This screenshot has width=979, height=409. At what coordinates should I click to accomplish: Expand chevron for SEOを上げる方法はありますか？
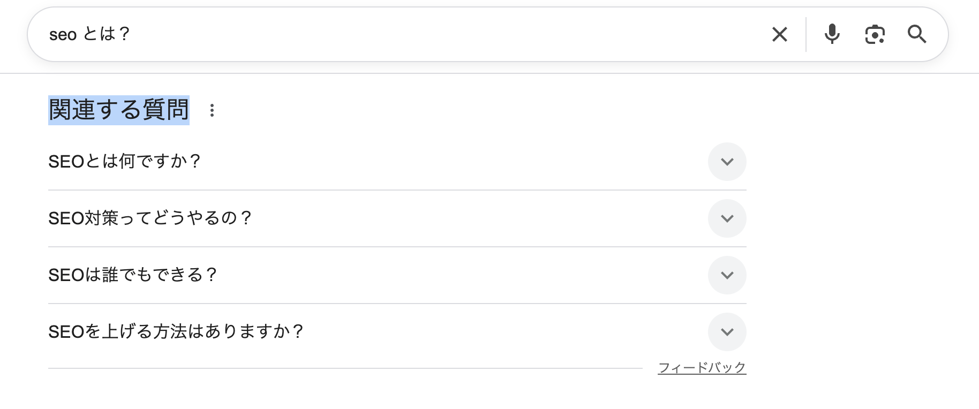pyautogui.click(x=727, y=332)
